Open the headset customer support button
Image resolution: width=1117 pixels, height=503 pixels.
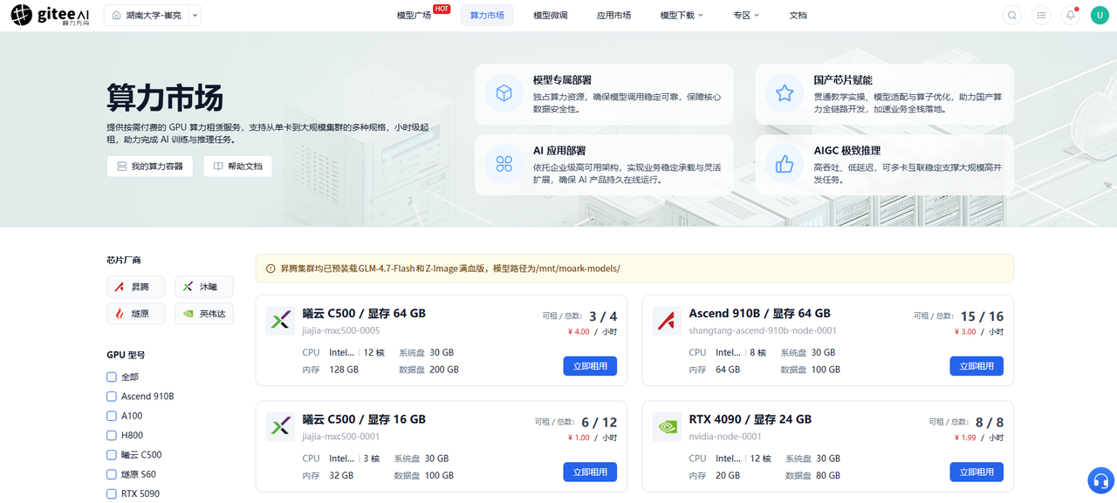pos(1100,481)
